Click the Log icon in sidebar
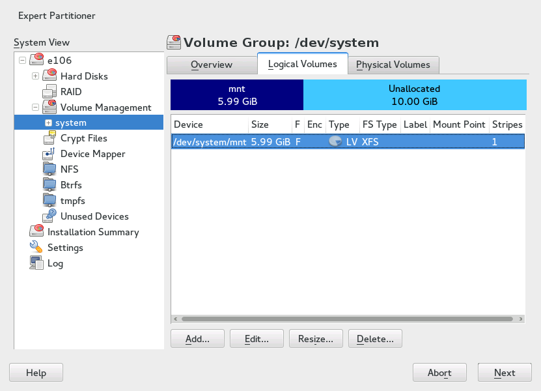This screenshot has width=541, height=391. 36,263
